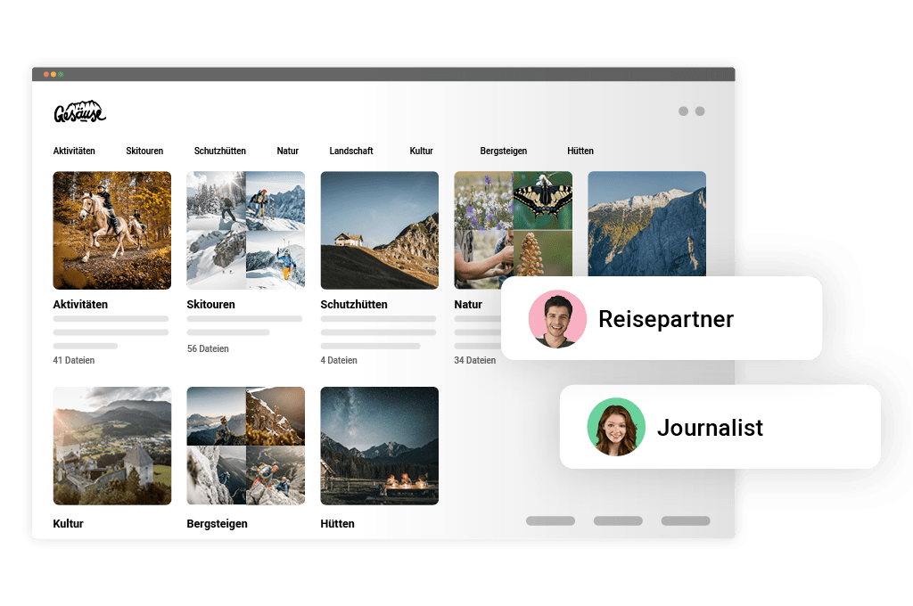Click the Reisepartner man avatar
This screenshot has height=606, width=913.
pos(557,318)
